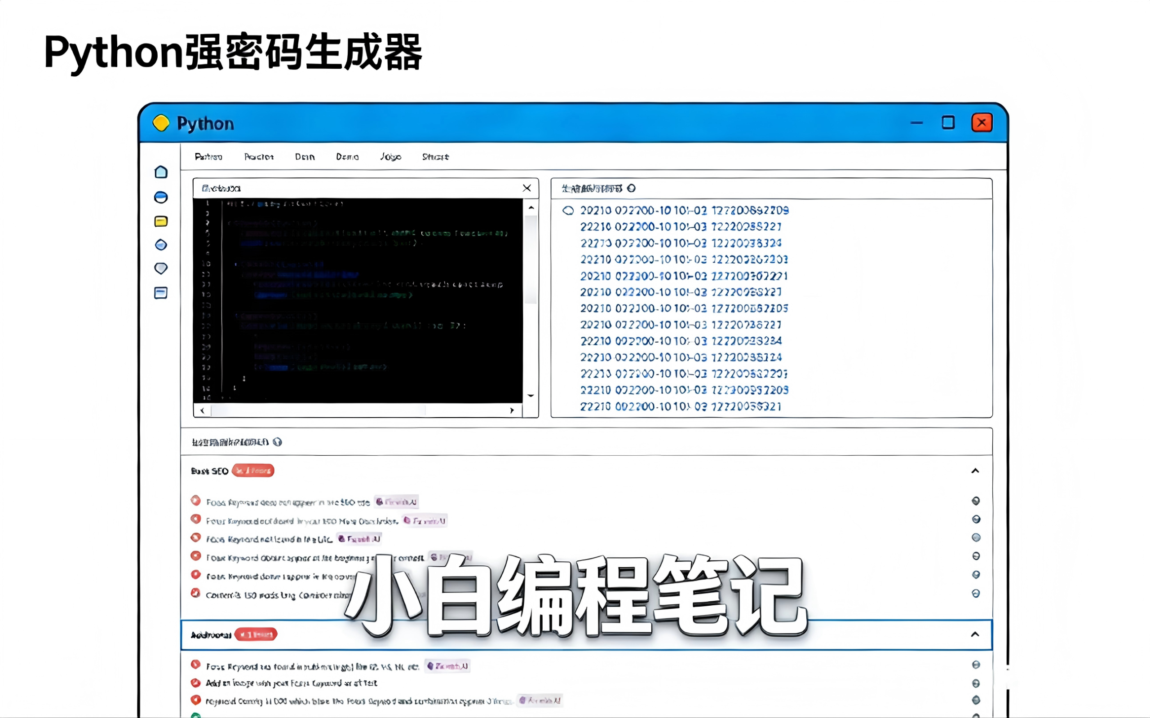Click the red error count badge next to Basic SEO
The height and width of the screenshot is (718, 1150).
click(x=253, y=471)
